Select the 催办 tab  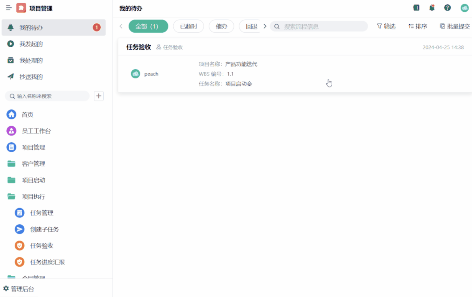tap(221, 26)
